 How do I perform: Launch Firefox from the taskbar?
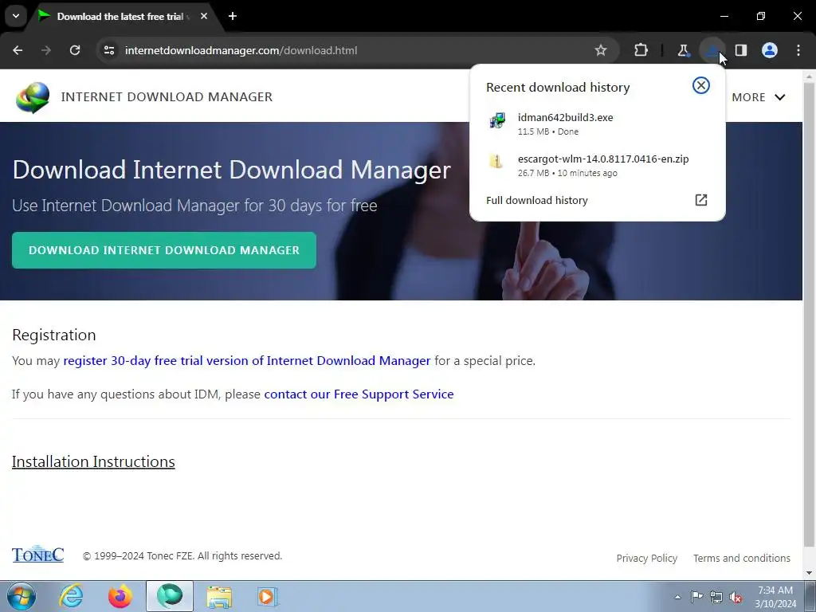[120, 596]
